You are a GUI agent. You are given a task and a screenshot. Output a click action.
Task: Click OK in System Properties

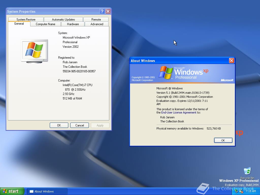click(x=59, y=125)
